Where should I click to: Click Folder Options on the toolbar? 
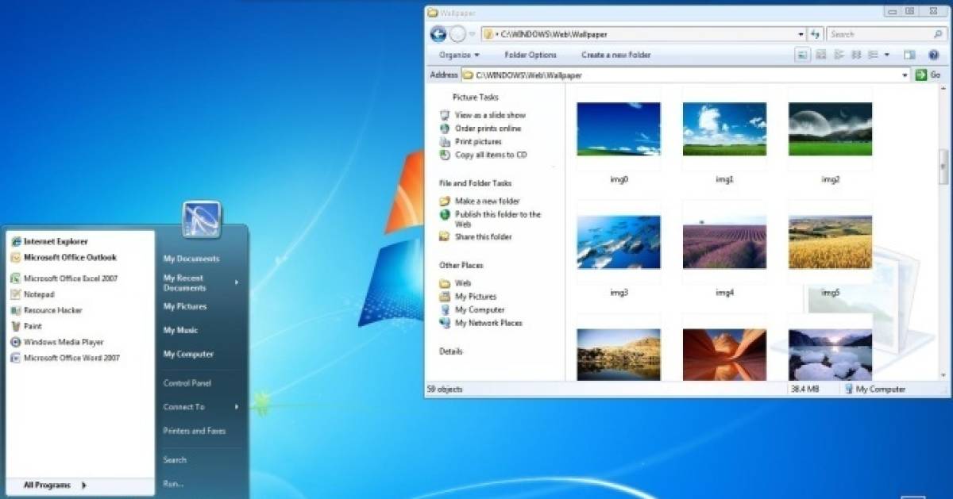[529, 55]
